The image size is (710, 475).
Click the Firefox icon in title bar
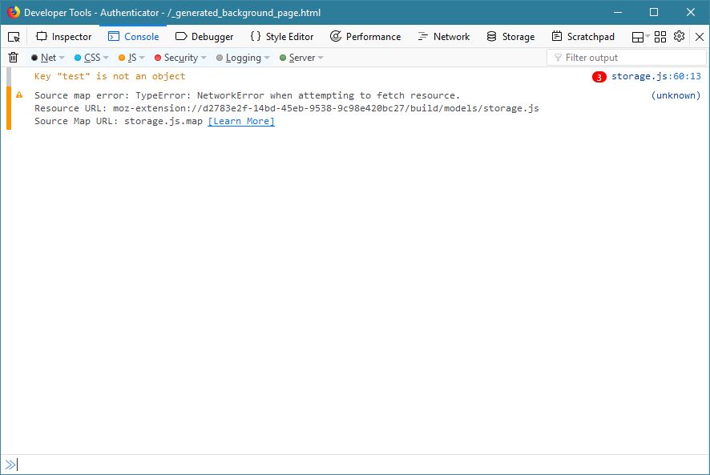click(14, 12)
